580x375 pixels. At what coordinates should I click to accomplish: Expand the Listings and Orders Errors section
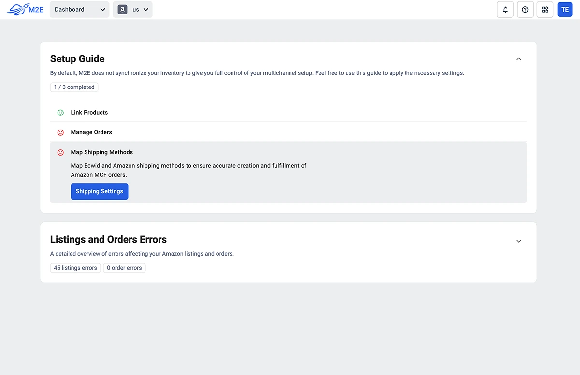tap(518, 241)
